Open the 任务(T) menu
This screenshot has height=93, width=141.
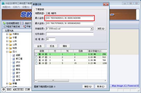tap(16, 7)
